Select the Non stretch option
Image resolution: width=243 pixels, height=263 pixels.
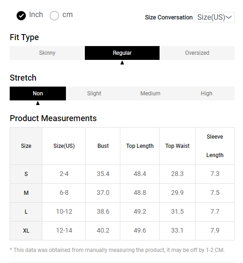click(38, 94)
